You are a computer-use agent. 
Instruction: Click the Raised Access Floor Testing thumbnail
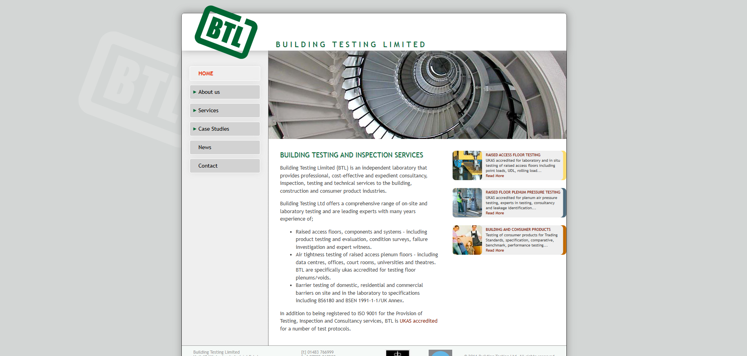(x=467, y=165)
